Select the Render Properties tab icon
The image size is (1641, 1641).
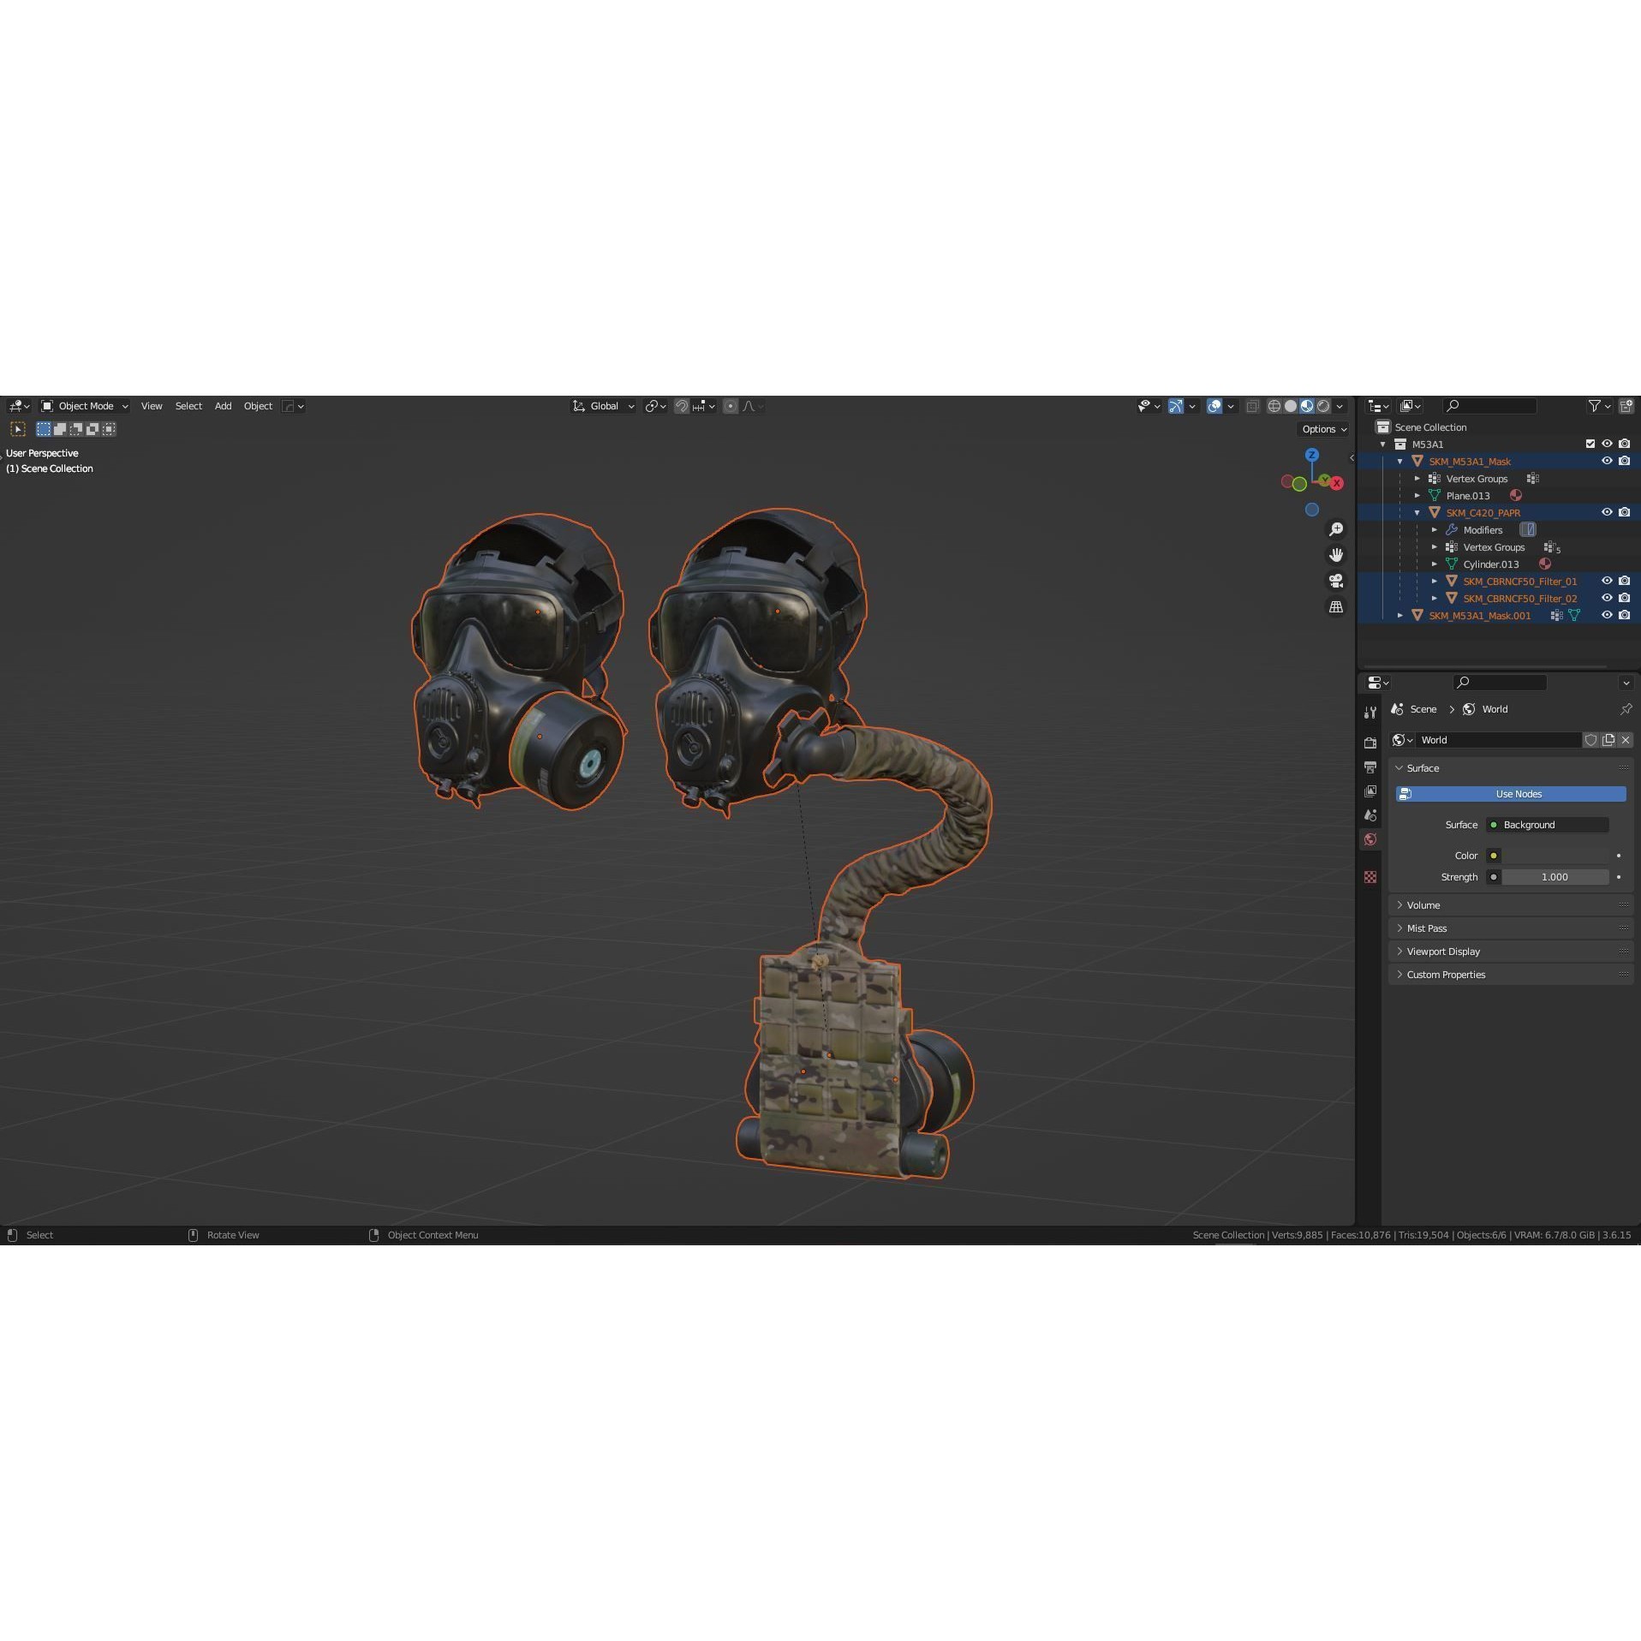tap(1369, 742)
